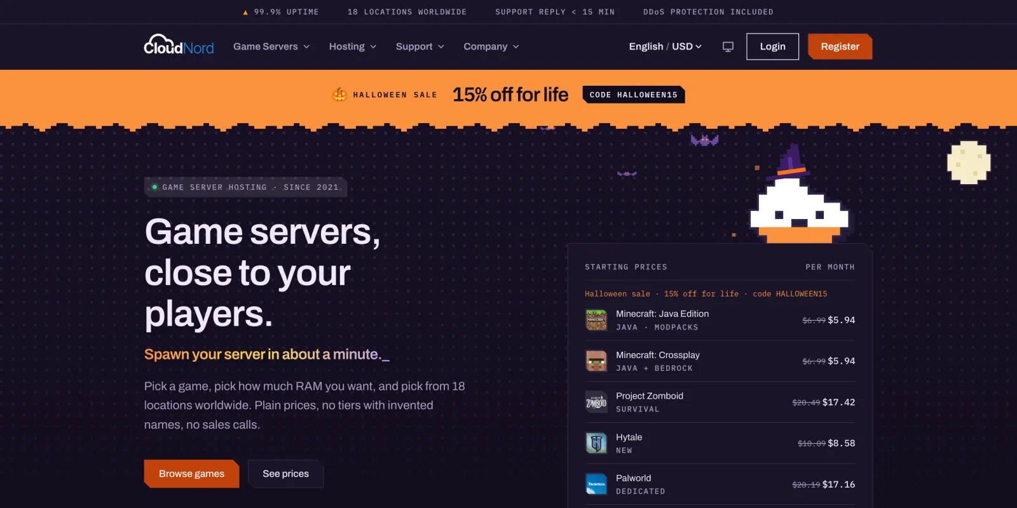Click the $17.16 Palworld price

point(838,484)
